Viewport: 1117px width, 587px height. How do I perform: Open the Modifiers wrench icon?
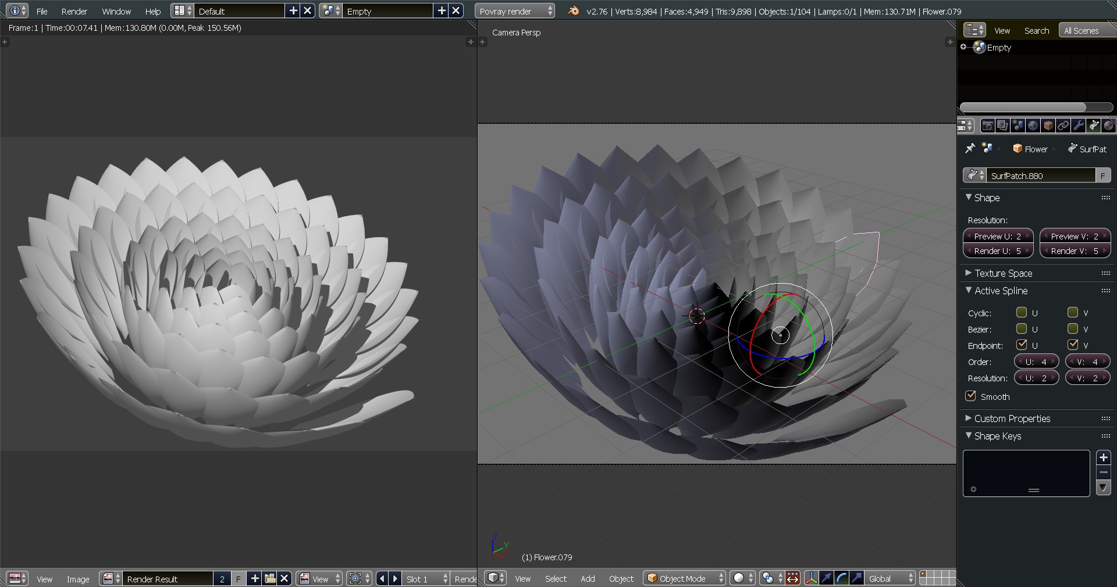(x=1078, y=126)
